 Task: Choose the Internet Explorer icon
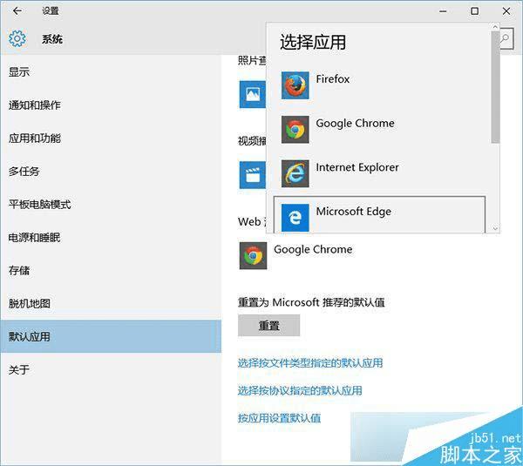click(295, 173)
